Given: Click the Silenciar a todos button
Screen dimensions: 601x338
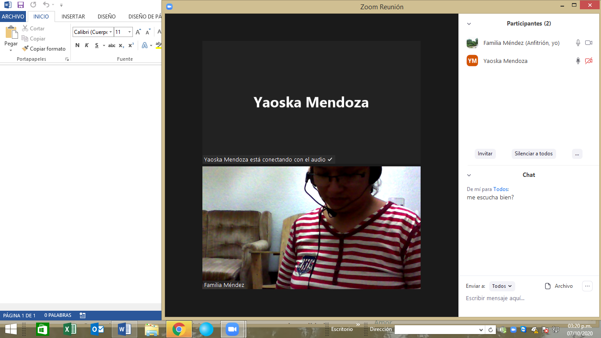Looking at the screenshot, I should [533, 154].
